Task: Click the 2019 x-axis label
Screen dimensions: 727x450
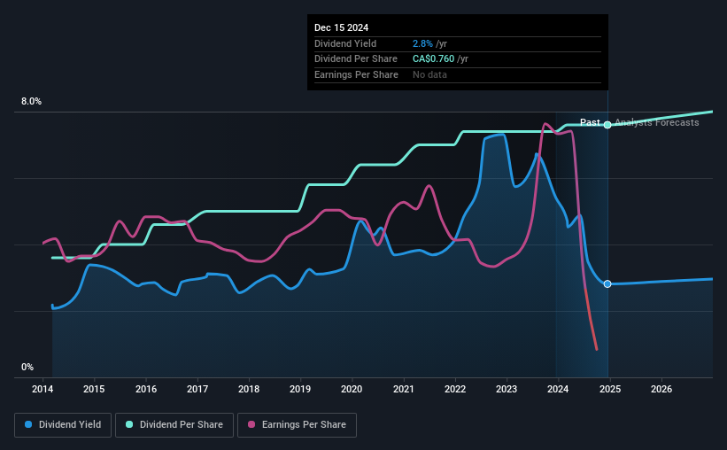Action: [300, 389]
